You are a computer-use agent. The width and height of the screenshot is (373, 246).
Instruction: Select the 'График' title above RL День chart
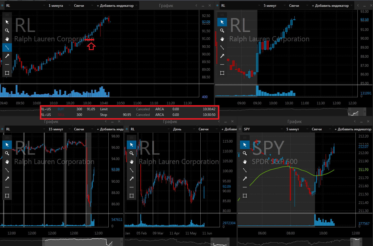coord(170,122)
